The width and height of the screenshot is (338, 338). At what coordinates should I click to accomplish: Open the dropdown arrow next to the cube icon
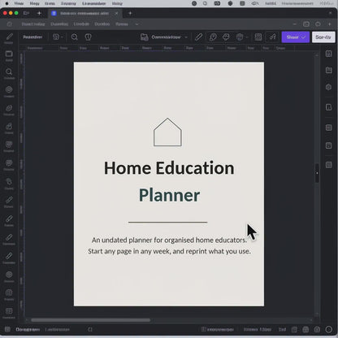(247, 37)
